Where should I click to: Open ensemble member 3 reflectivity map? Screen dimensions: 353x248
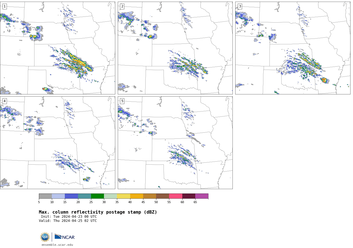coord(293,48)
